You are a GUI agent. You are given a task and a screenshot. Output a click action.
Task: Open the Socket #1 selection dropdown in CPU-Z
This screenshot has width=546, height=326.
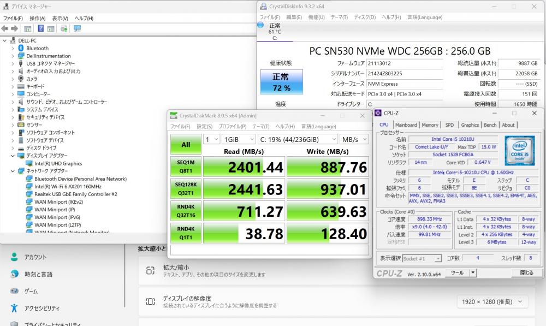click(x=422, y=258)
